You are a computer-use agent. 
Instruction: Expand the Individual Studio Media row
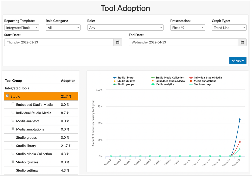13,112
